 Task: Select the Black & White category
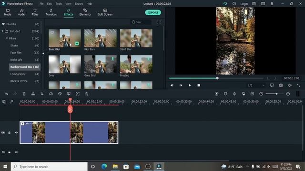point(19,81)
